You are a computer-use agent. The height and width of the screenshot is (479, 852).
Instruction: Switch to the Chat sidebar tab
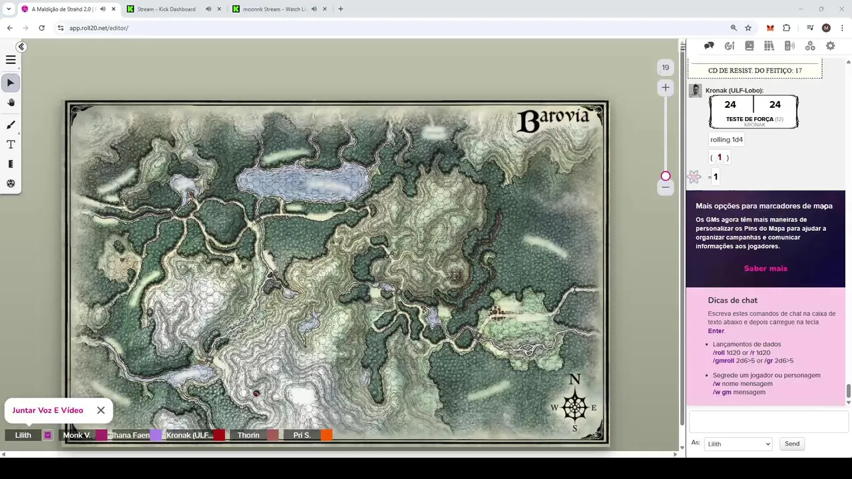[x=709, y=46]
